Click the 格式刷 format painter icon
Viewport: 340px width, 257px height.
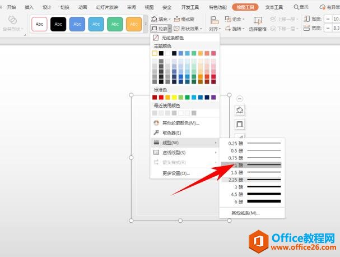[x=177, y=19]
